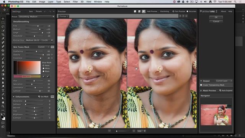Click the Cancel button
Viewport: 245px width, 138px height.
tap(216, 21)
